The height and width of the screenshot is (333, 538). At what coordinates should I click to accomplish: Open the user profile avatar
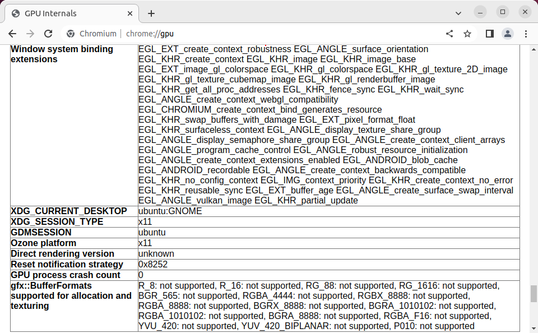point(507,34)
